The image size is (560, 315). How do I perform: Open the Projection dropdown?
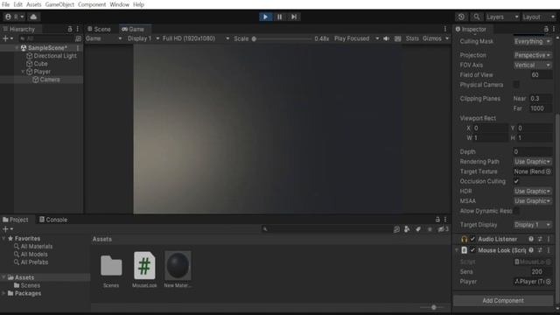[x=532, y=55]
